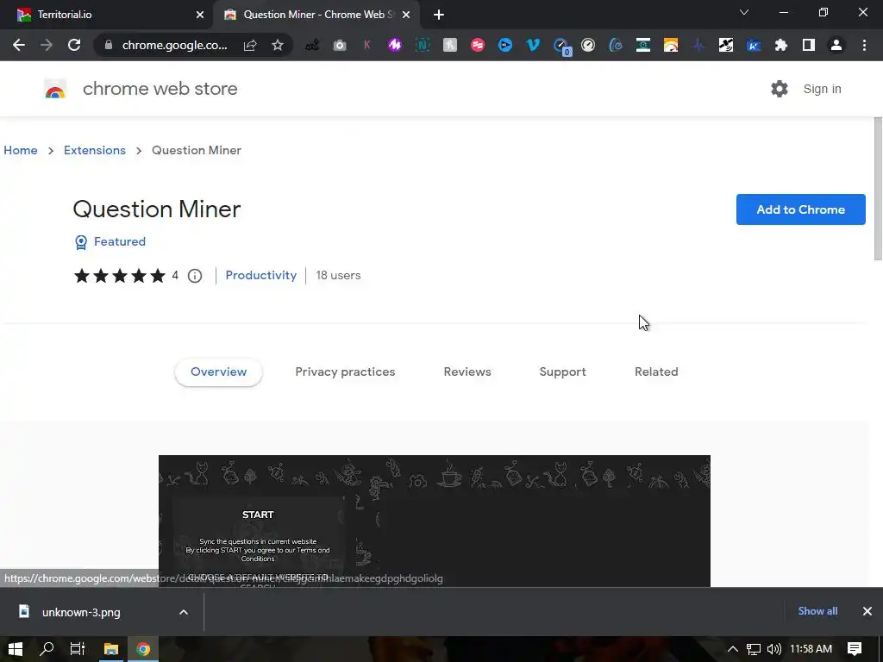The height and width of the screenshot is (662, 883).
Task: Click the site lock icon in address bar
Action: [109, 45]
